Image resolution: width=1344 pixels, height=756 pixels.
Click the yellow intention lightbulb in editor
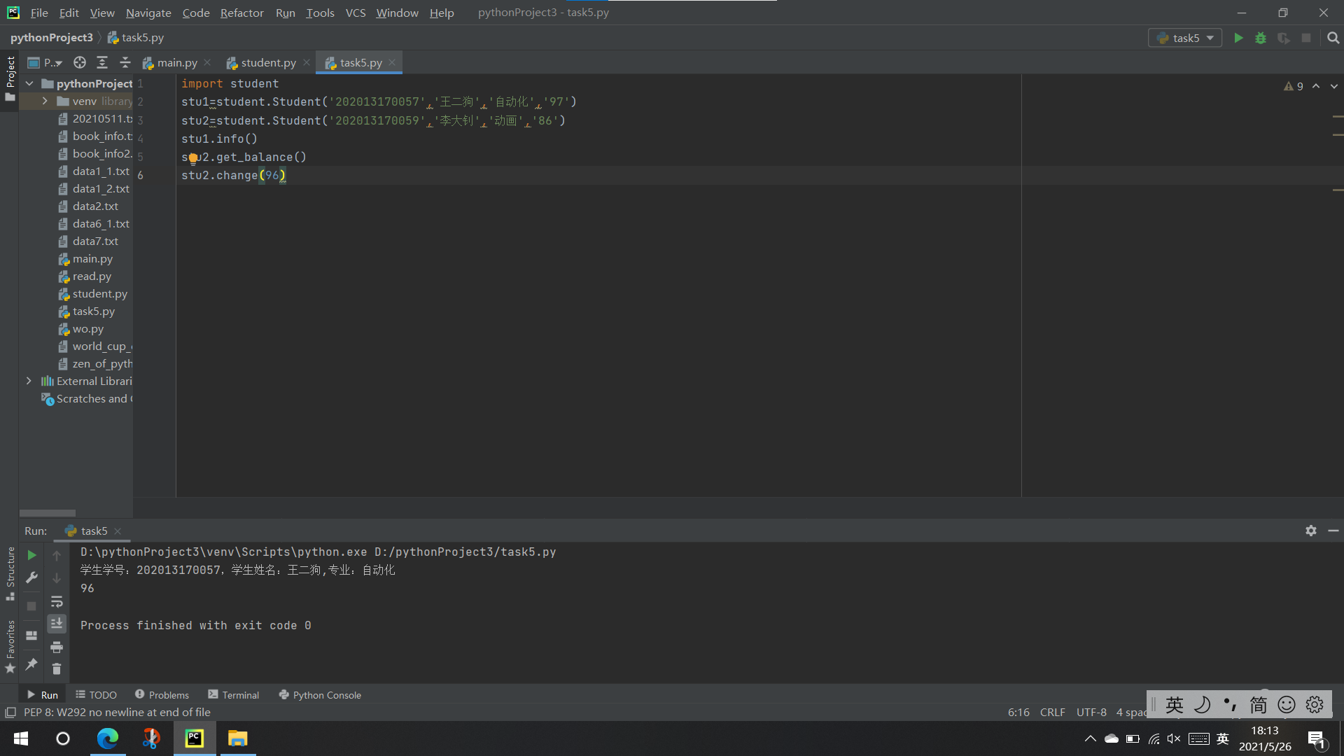193,158
